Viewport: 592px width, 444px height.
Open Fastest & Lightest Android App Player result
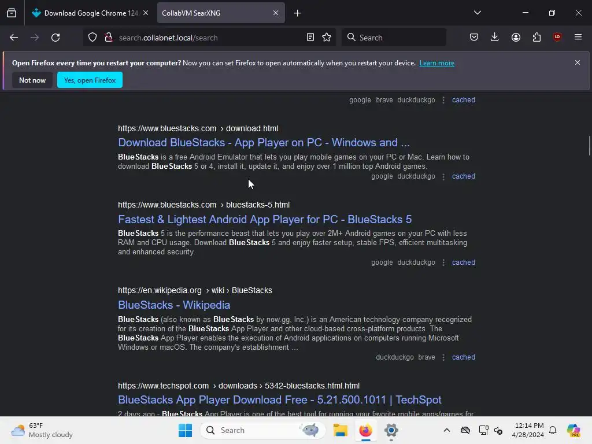coord(265,219)
